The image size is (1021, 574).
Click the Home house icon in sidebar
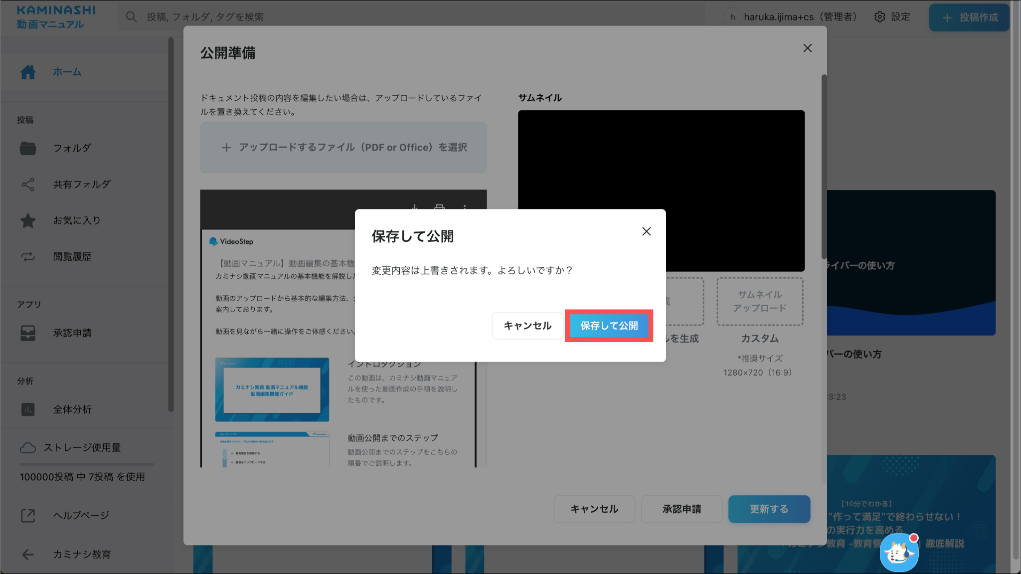point(28,72)
